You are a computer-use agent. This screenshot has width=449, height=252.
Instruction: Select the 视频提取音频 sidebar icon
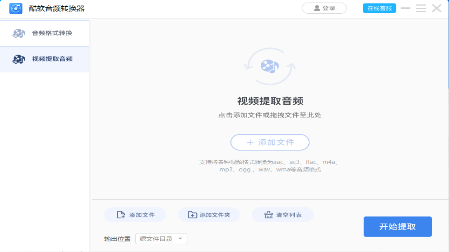coord(19,59)
